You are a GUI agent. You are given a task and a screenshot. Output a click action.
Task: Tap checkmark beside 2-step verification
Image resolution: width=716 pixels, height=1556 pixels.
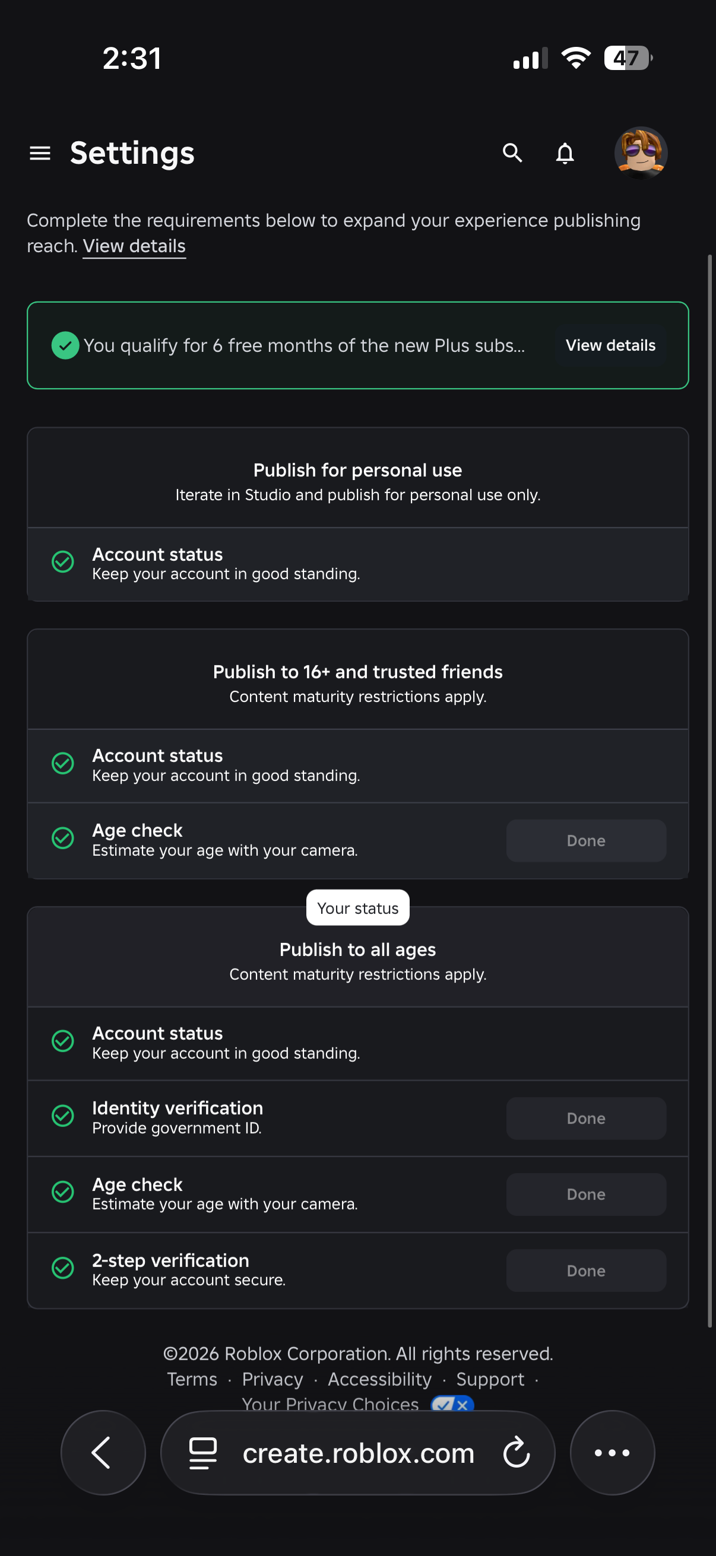(x=63, y=1269)
